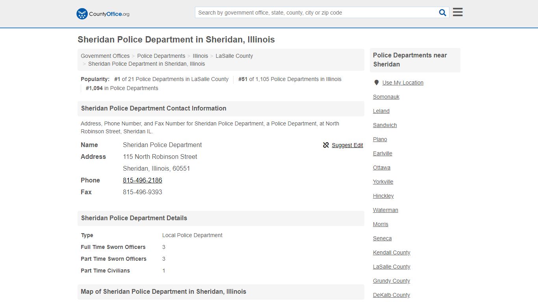Click the Suggest Edit broken-link icon
538x302 pixels.
[326, 145]
